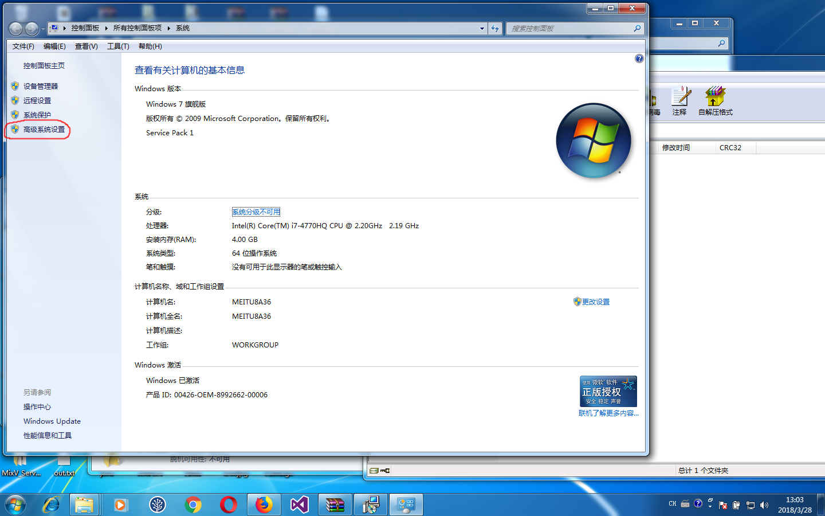The image size is (825, 516).
Task: Click the address bar refresh icon
Action: [495, 28]
